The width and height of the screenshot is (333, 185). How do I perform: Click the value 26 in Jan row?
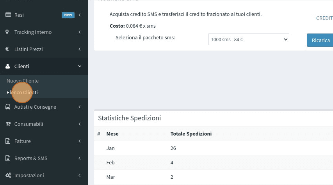(x=173, y=148)
